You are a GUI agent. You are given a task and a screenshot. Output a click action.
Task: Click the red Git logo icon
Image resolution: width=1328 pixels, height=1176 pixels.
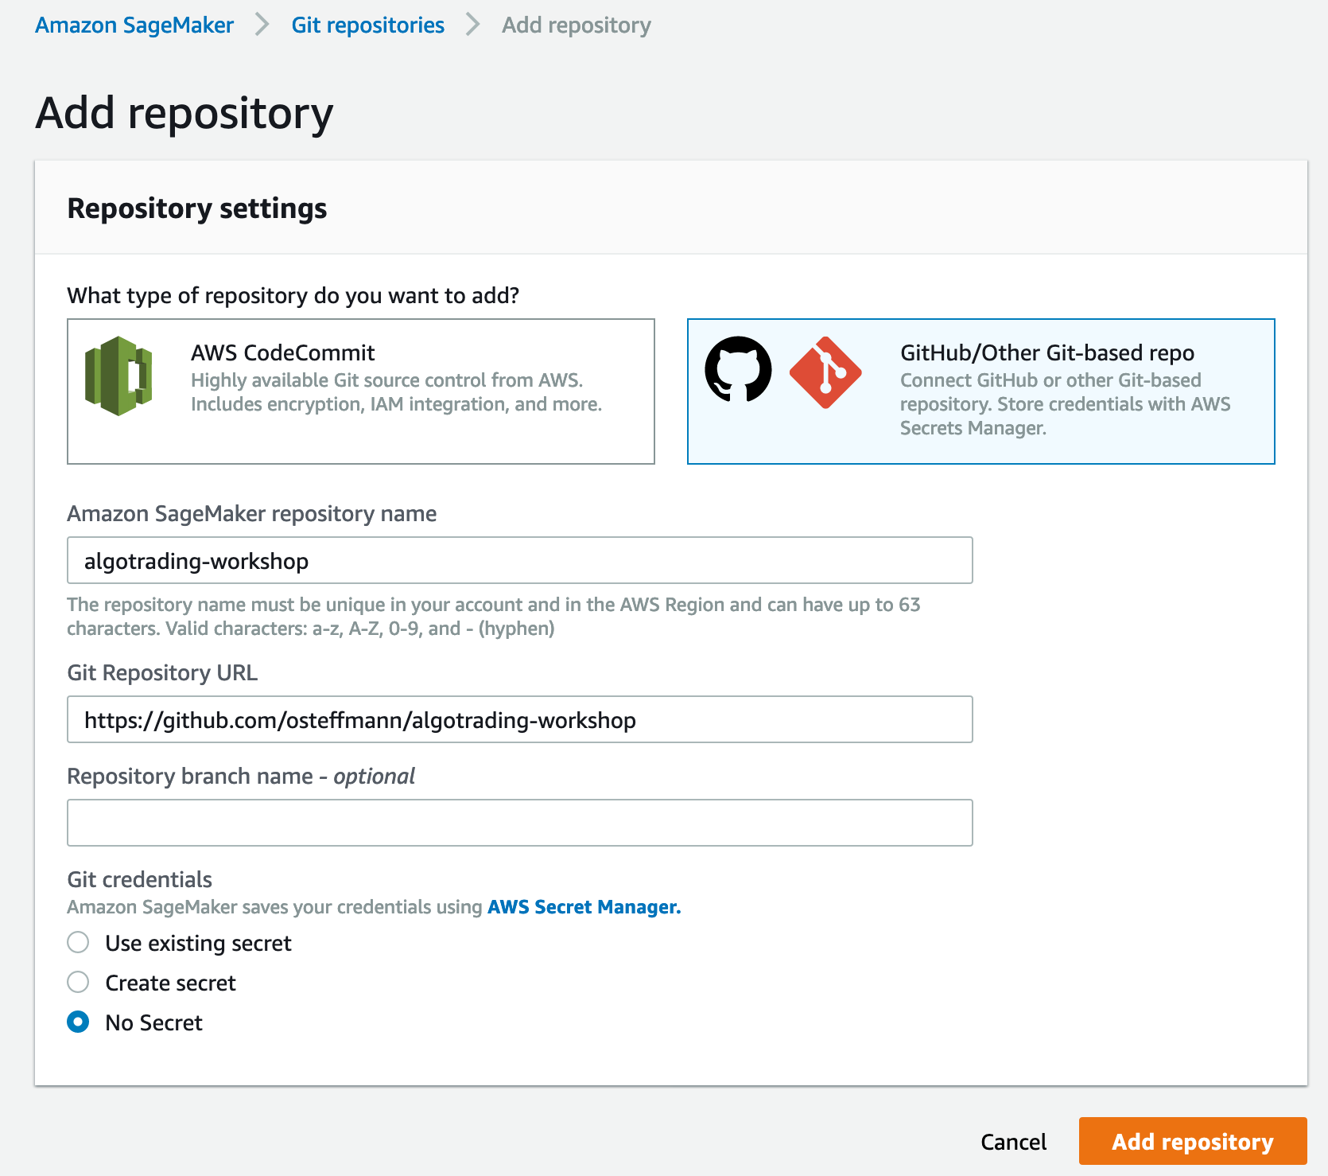(x=825, y=372)
